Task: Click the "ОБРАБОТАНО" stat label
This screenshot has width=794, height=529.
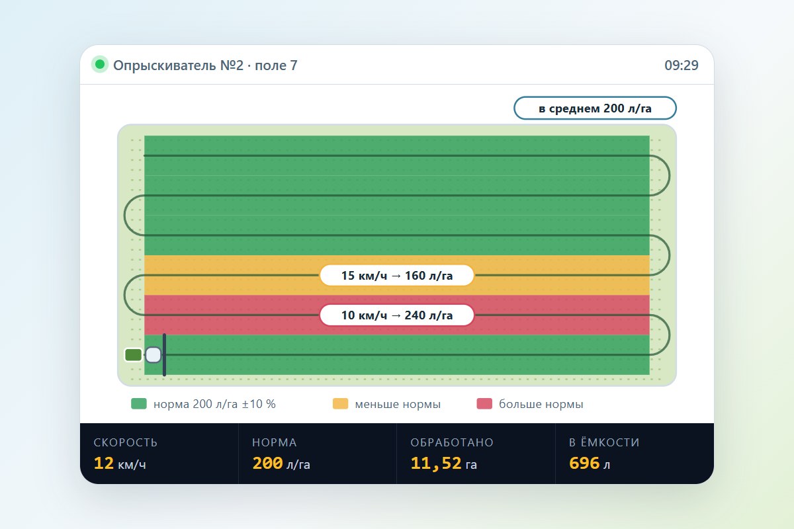Action: tap(452, 442)
